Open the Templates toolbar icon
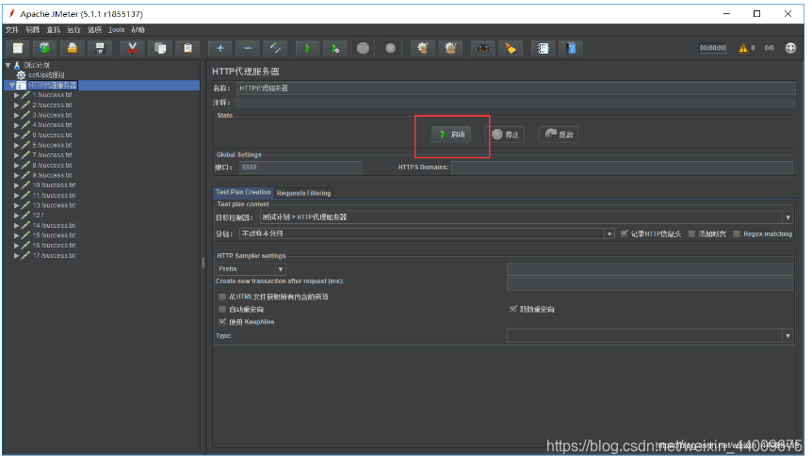Image resolution: width=812 pixels, height=464 pixels. tap(44, 48)
